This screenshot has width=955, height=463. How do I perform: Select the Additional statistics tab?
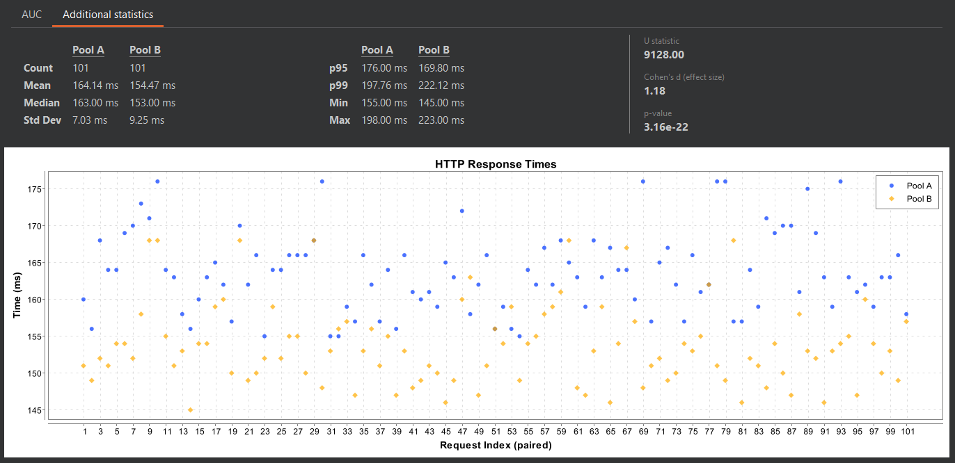point(107,14)
